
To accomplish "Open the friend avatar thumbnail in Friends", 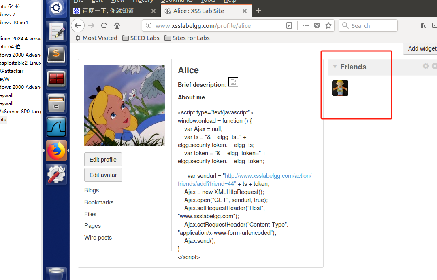I will 340,88.
